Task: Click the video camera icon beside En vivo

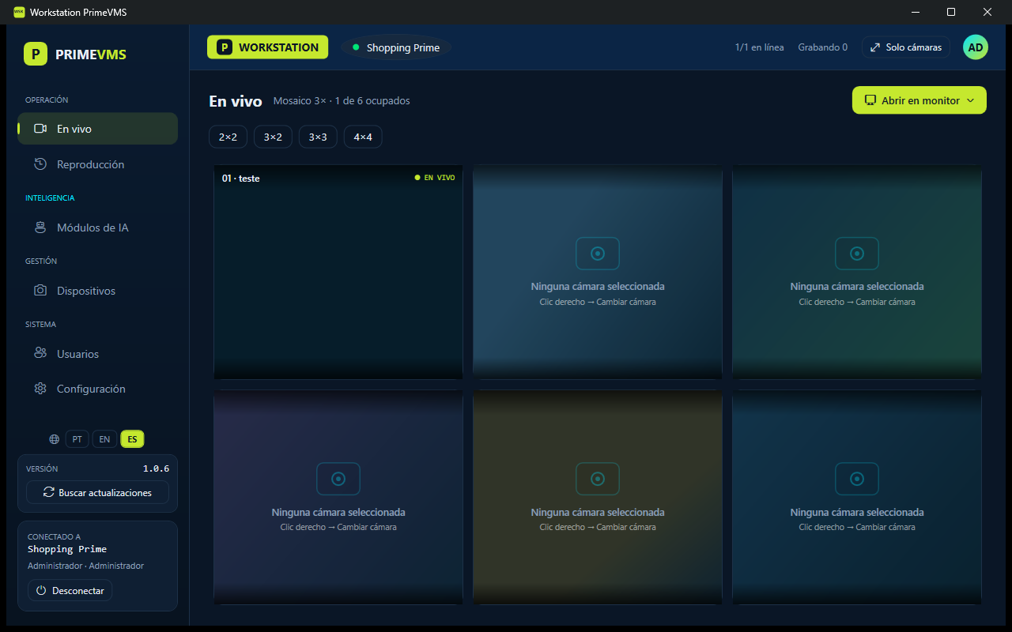Action: [x=40, y=129]
